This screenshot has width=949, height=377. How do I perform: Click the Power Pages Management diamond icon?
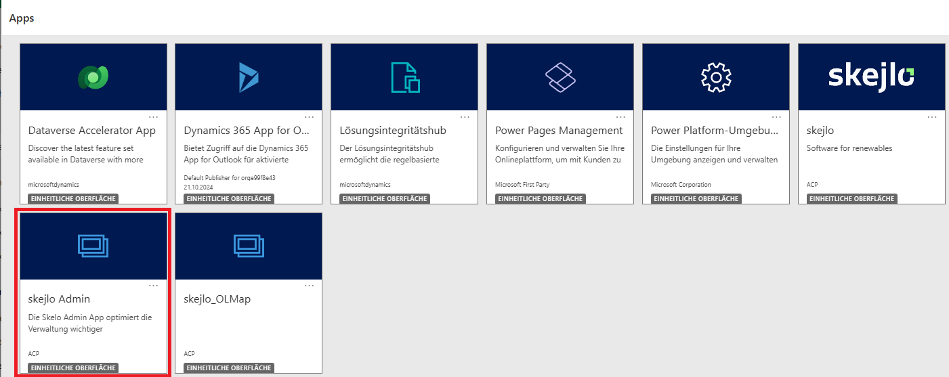[560, 77]
